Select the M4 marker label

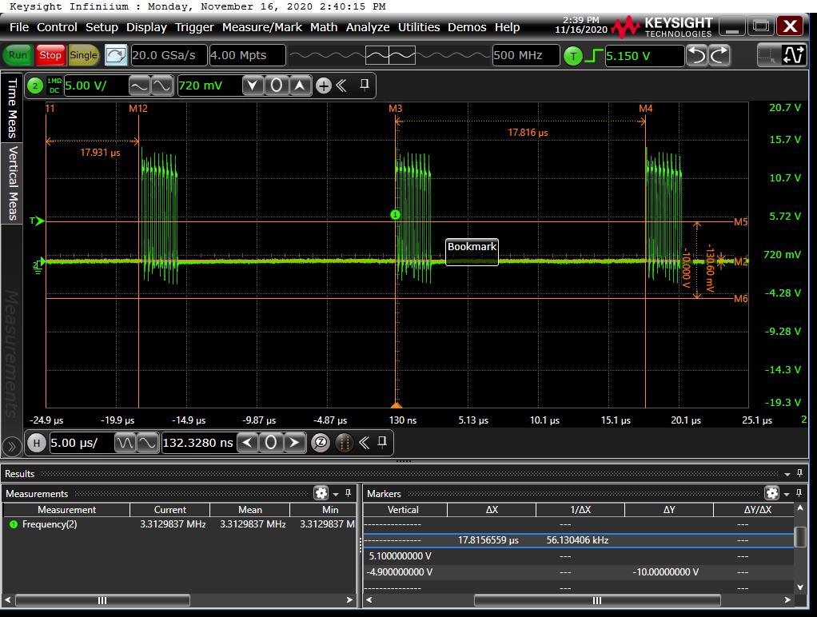(x=646, y=109)
